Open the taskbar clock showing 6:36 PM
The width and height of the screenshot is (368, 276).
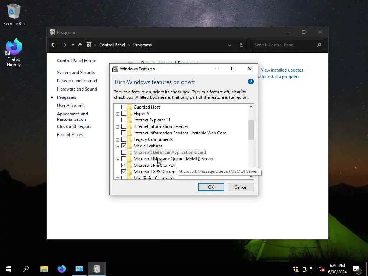[337, 269]
